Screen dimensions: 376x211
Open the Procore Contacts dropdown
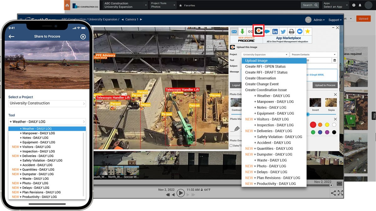[313, 55]
